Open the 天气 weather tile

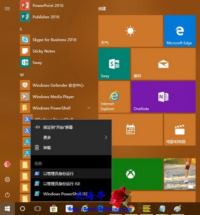point(130,31)
